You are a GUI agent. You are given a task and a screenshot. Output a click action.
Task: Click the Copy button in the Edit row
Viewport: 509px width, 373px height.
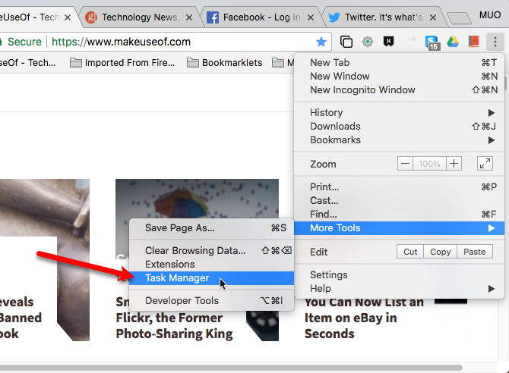tap(440, 252)
